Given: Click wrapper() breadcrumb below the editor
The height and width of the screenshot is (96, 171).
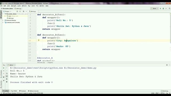Looking at the screenshot, I should [x=50, y=62].
